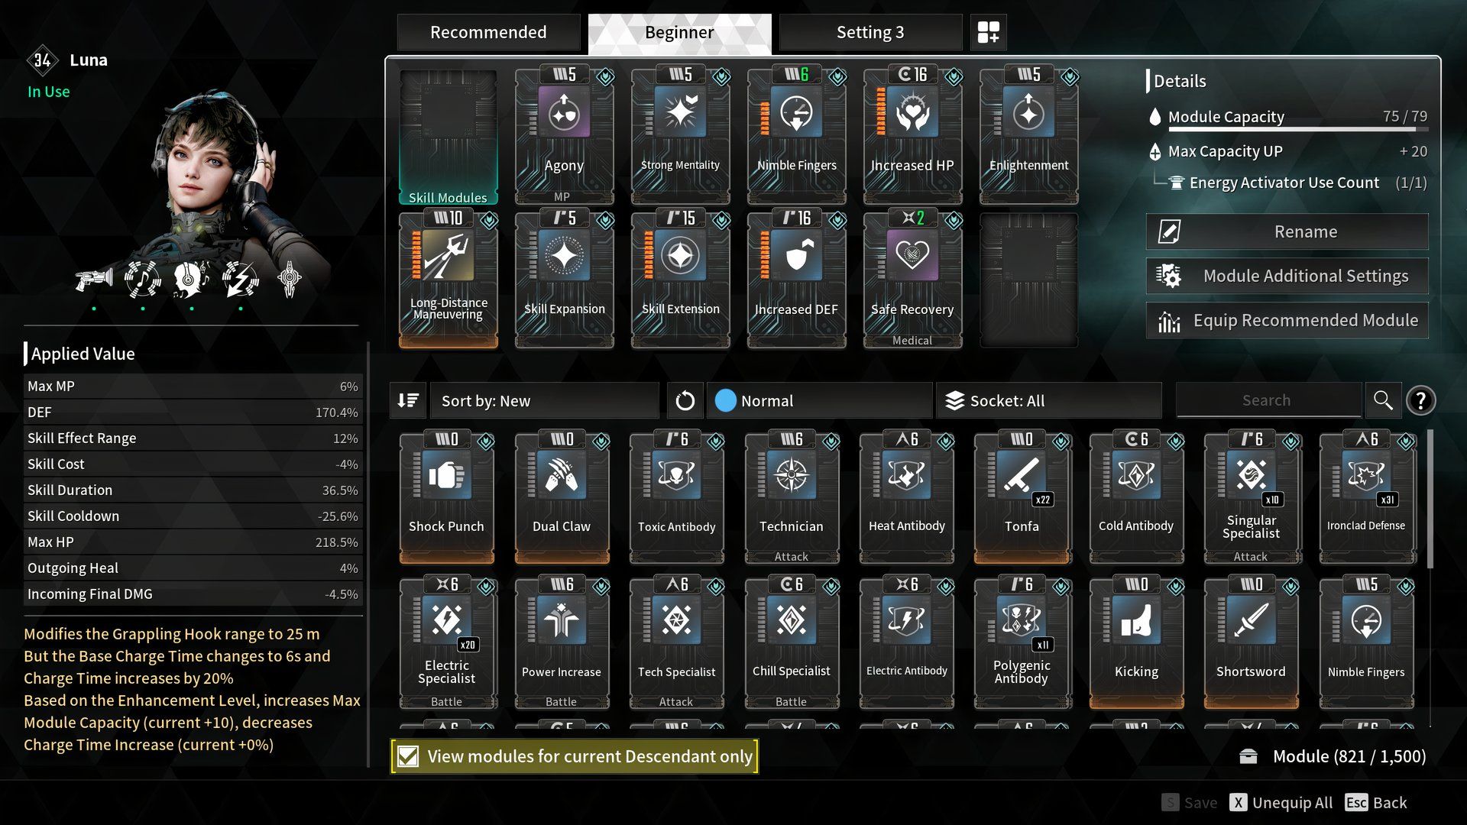
Task: Toggle View modules for current Descendant only
Action: coord(407,755)
